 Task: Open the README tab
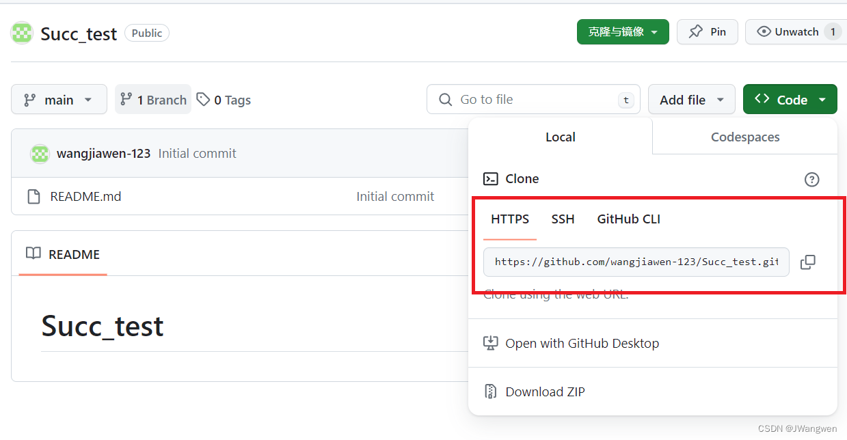click(63, 254)
